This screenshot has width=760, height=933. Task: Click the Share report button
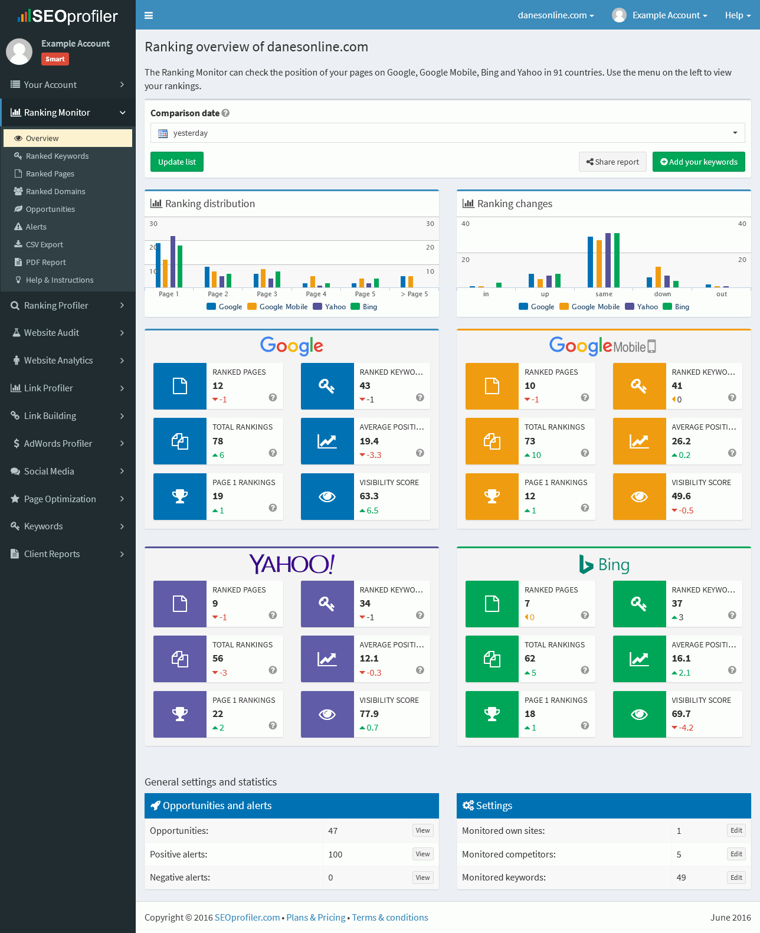pos(612,162)
